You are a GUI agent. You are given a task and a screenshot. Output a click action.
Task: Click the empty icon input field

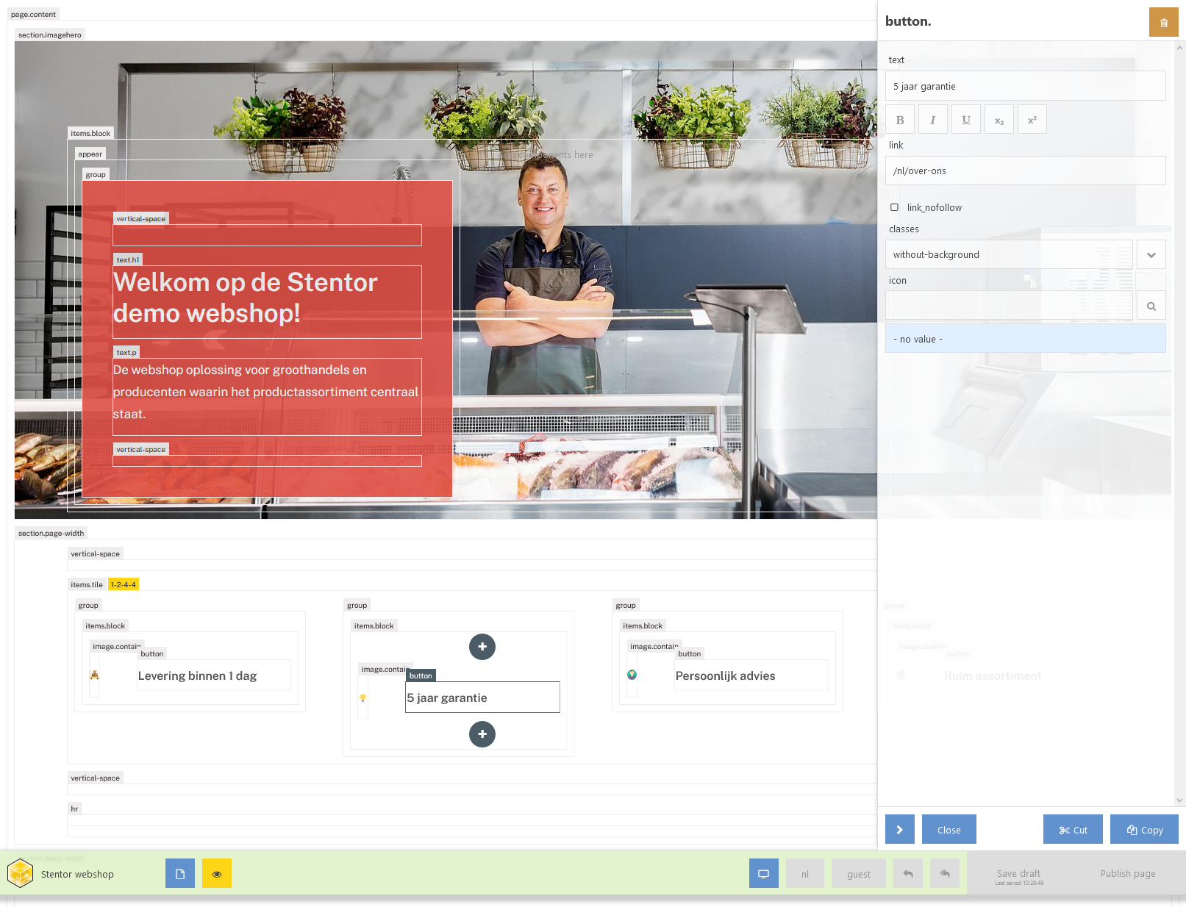1009,306
